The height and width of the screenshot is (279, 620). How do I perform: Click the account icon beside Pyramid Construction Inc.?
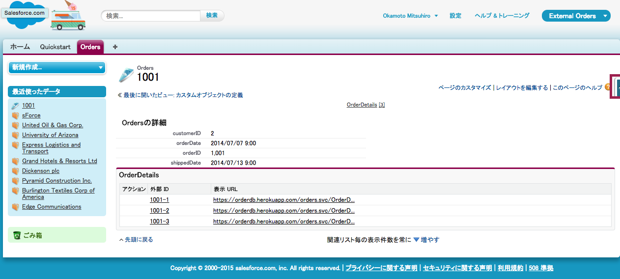[x=15, y=181]
